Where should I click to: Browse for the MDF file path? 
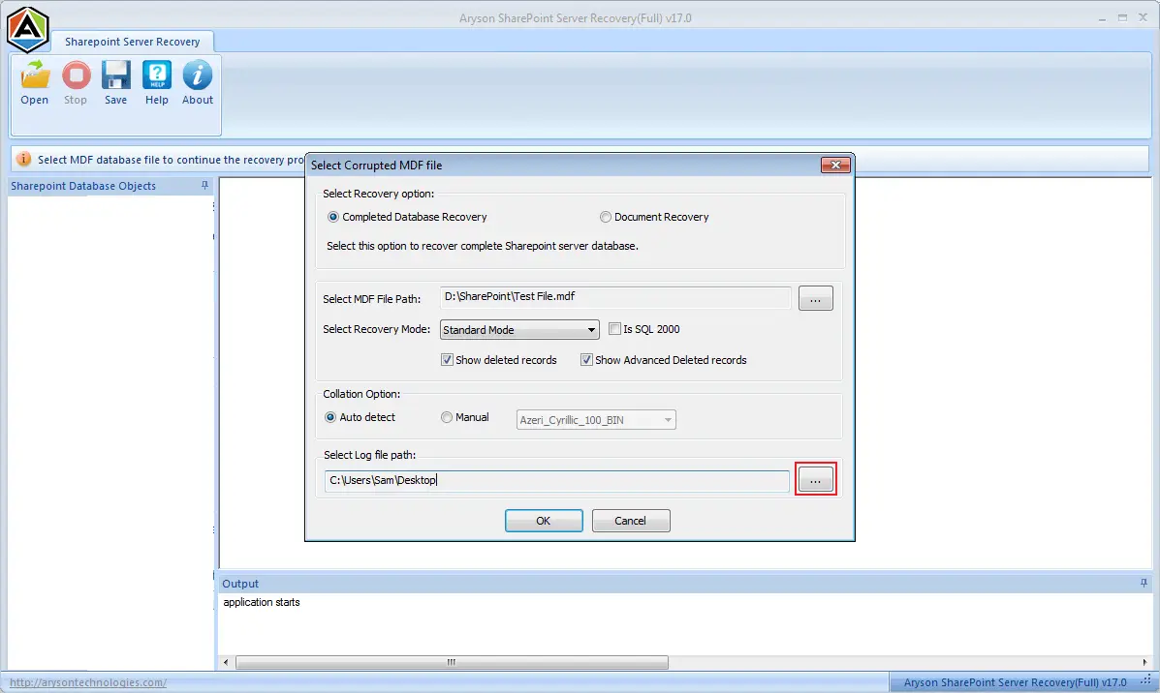coord(815,298)
